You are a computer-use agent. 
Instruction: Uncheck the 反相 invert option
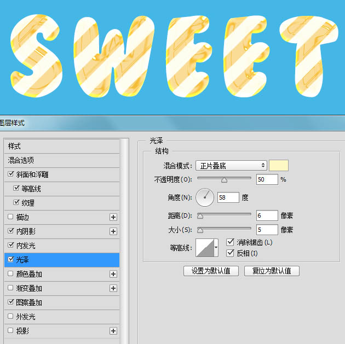pyautogui.click(x=230, y=253)
